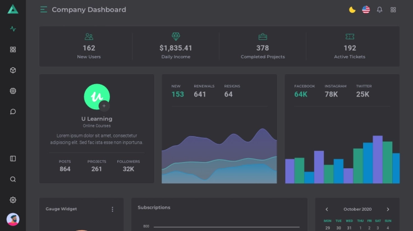This screenshot has width=413, height=231.
Task: Toggle the dark mode moon icon
Action: (352, 10)
